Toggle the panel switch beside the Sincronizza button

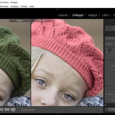pyautogui.click(x=106, y=110)
